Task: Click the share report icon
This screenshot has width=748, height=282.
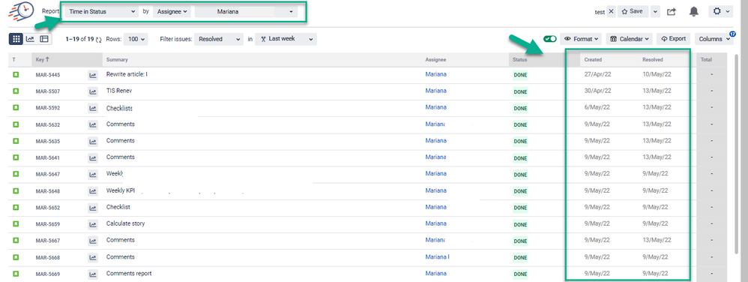Action: tap(672, 12)
